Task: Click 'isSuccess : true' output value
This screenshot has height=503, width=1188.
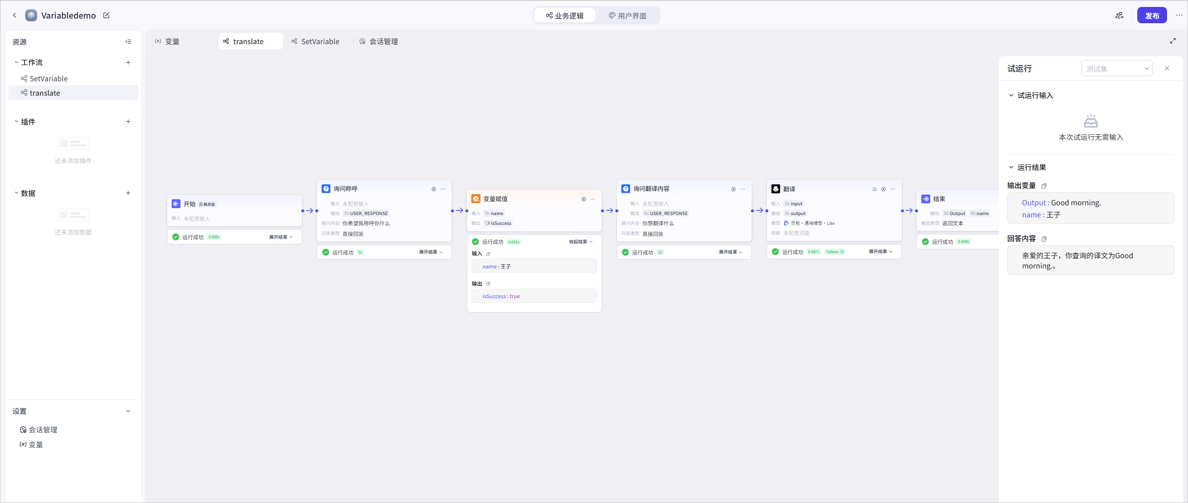Action: pyautogui.click(x=501, y=296)
